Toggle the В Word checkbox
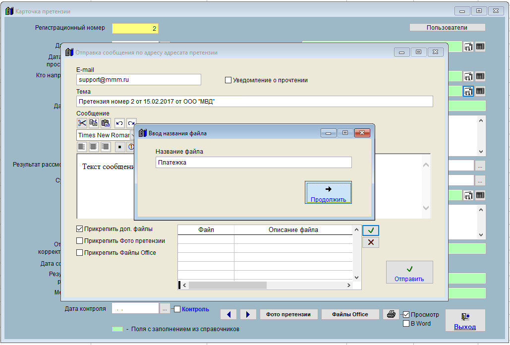 click(x=406, y=324)
